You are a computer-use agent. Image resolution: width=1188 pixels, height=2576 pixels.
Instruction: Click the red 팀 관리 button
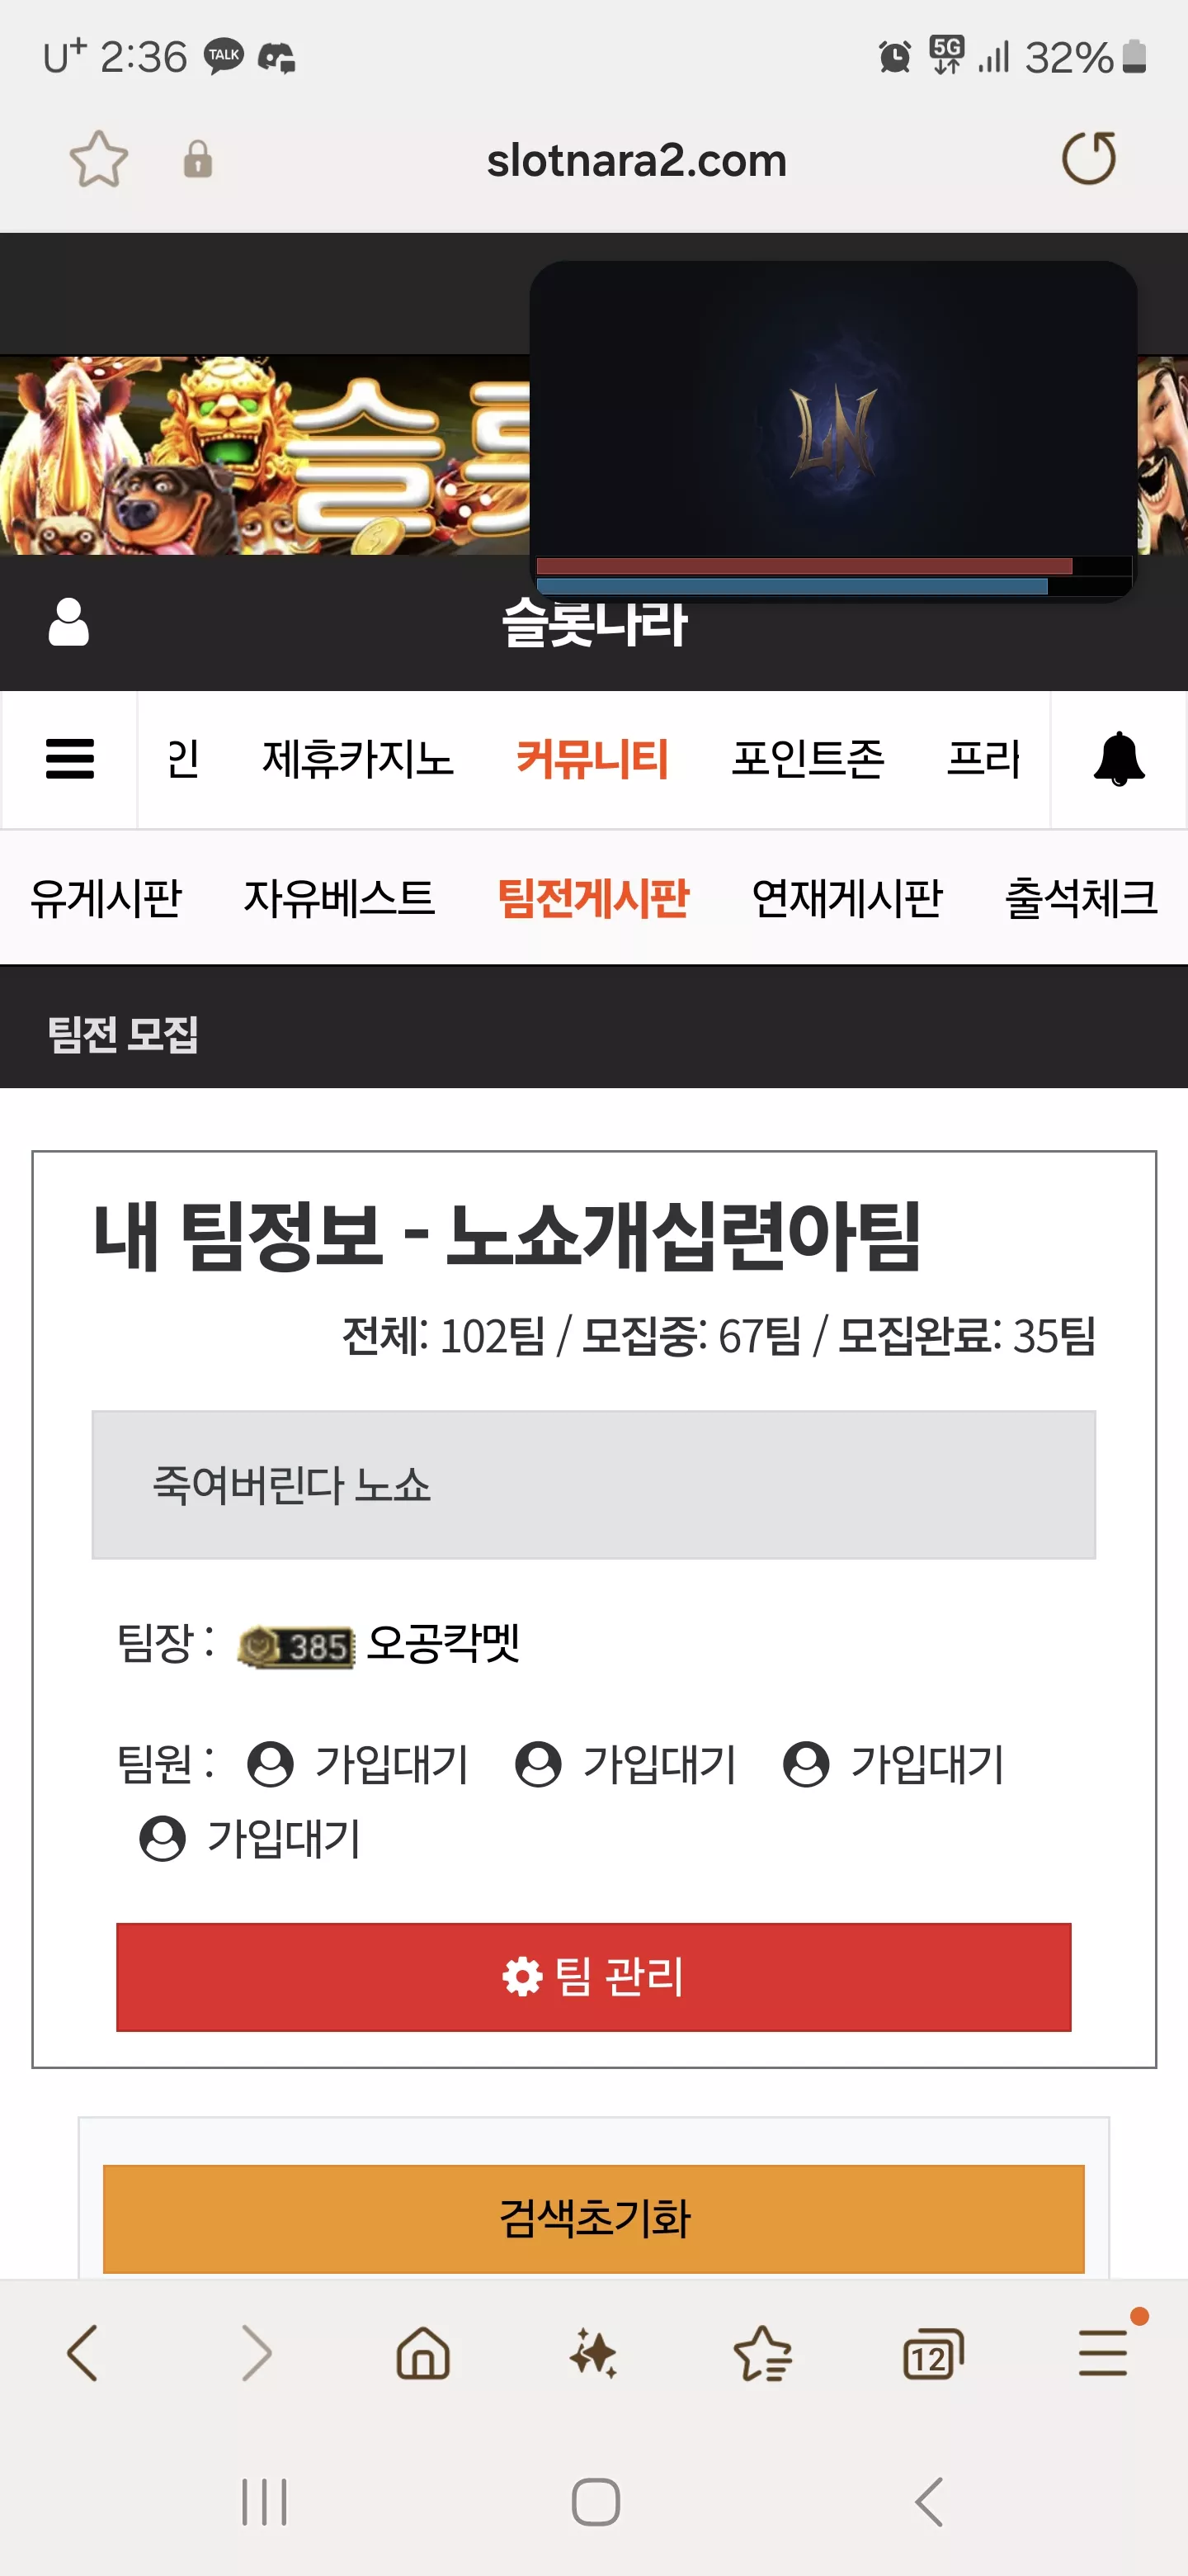point(593,1977)
